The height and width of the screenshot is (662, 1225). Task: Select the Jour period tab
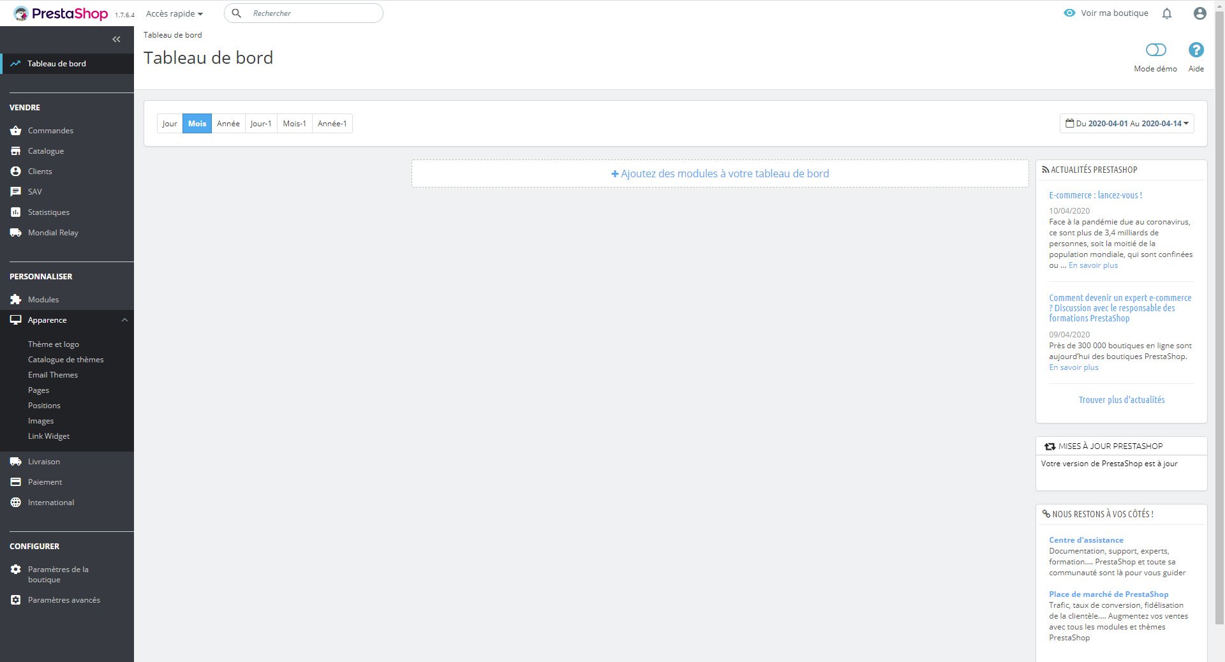pos(170,124)
